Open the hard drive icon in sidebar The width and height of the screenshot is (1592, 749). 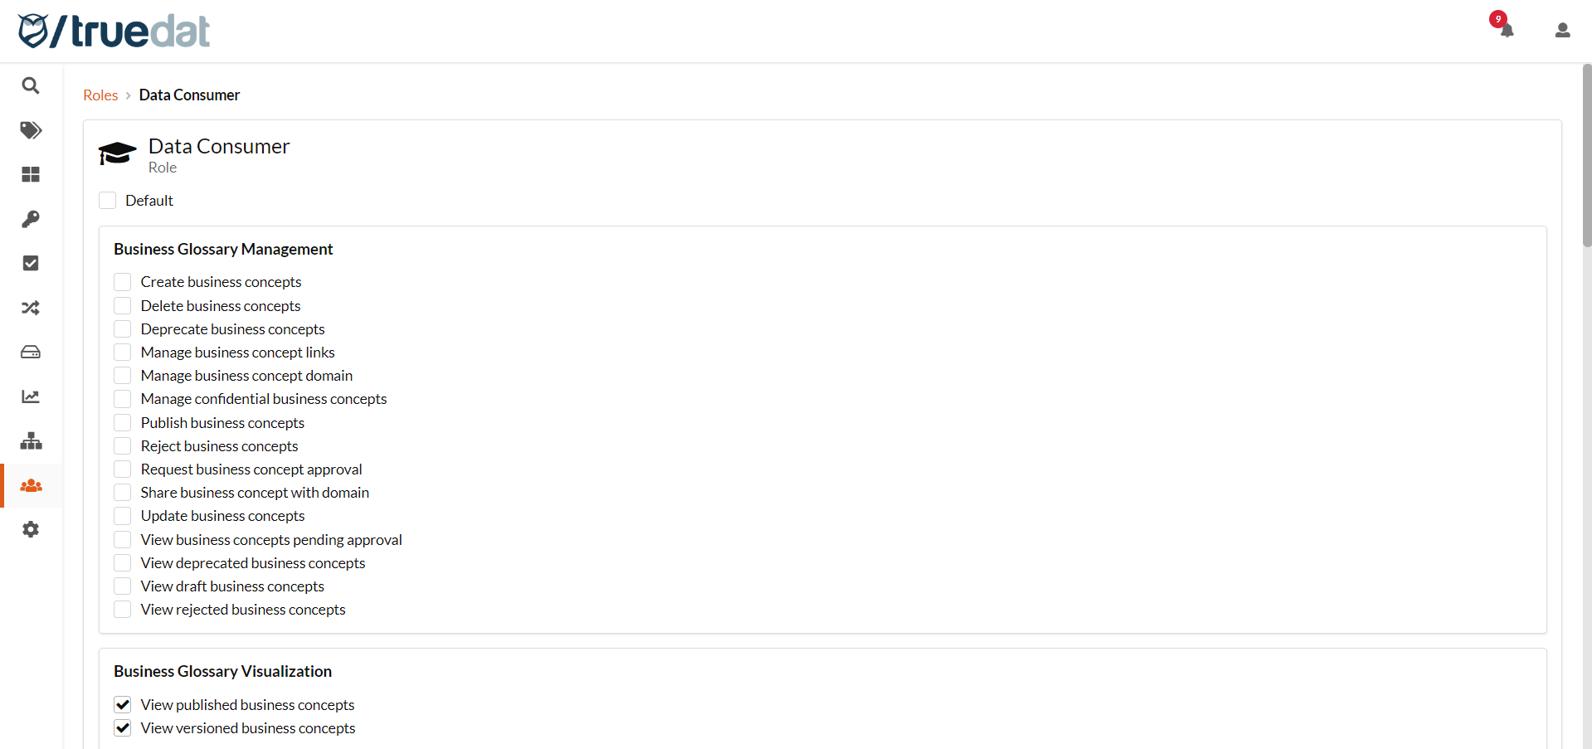pyautogui.click(x=31, y=352)
